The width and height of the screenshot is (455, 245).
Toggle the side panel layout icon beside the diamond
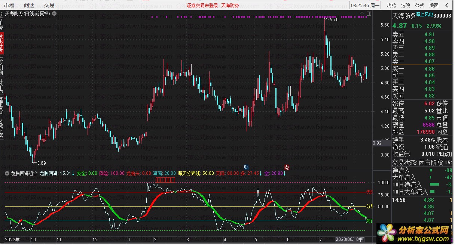click(x=369, y=13)
